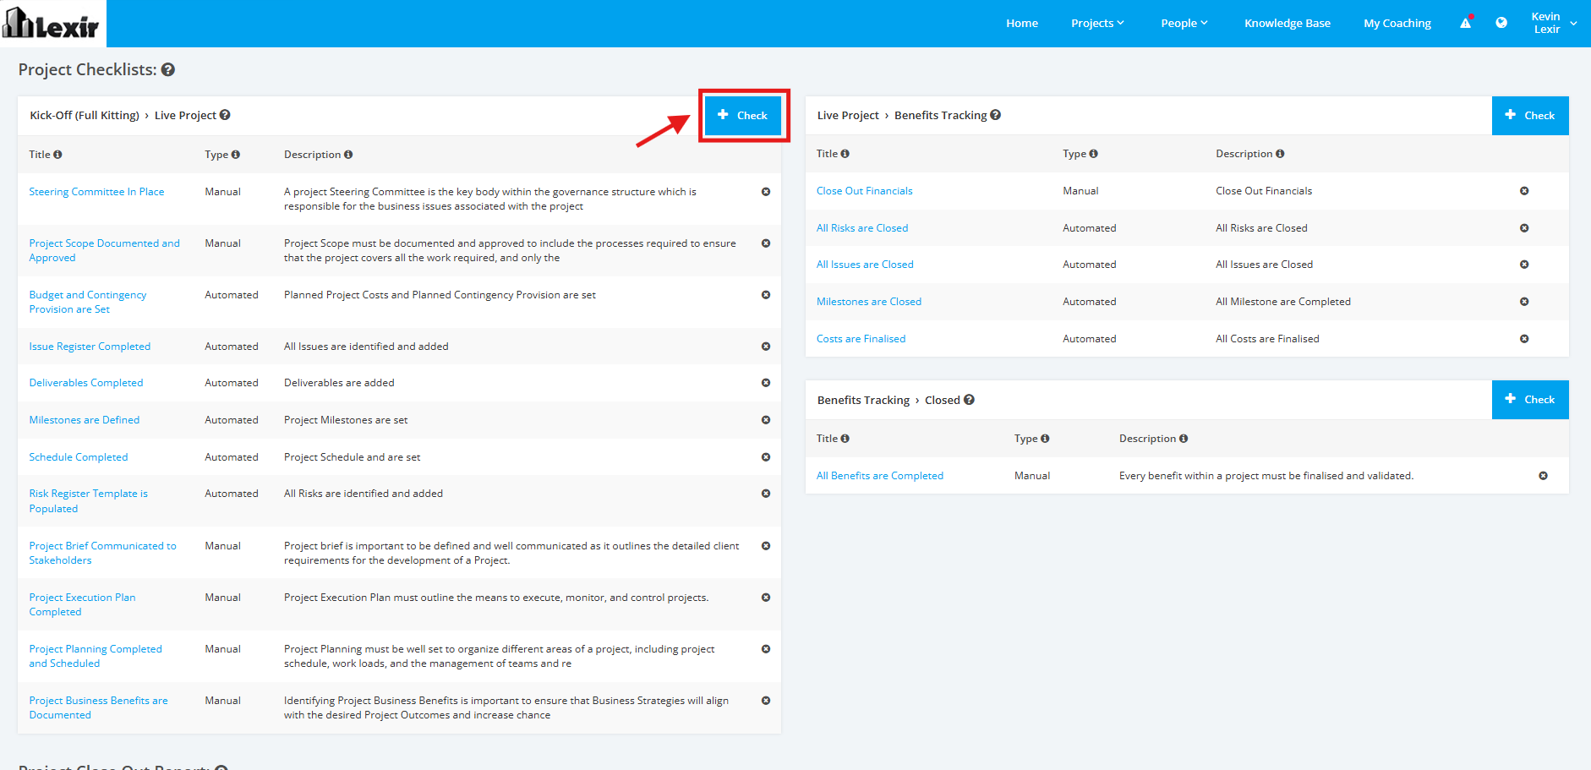Go to the Home menu item
The height and width of the screenshot is (770, 1591).
pyautogui.click(x=1022, y=23)
